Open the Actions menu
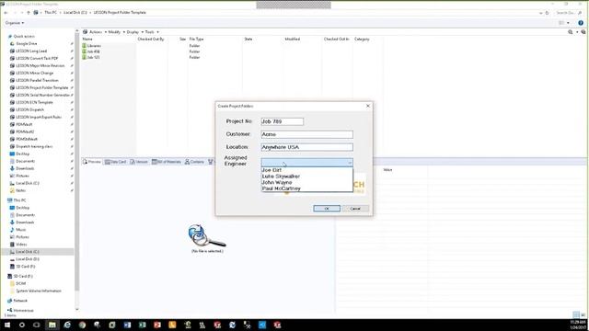589x331 pixels. point(96,32)
